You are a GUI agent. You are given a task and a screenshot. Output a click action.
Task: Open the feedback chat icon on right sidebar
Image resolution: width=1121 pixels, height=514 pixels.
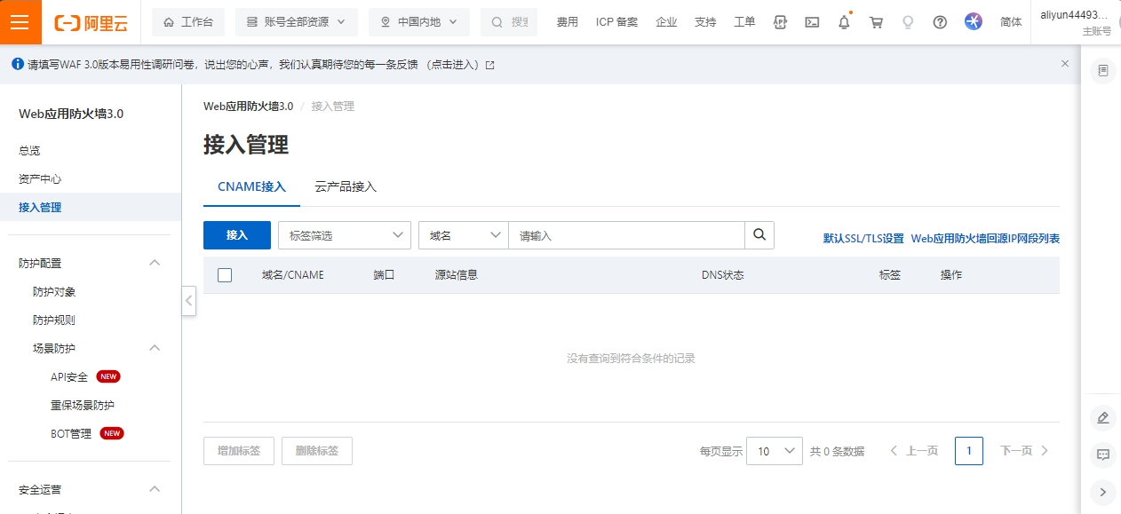[x=1103, y=455]
